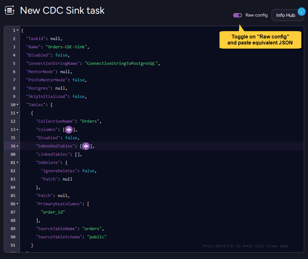Screen dimensions: 308x259
Task: Expand the folded EmbeddedTables array marker
Action: 86,146
